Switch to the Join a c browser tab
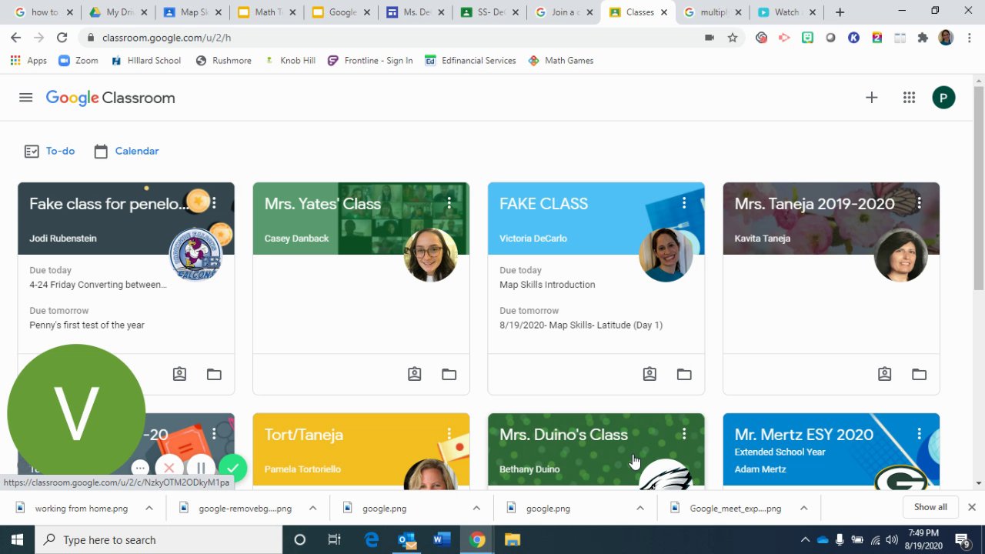985x554 pixels. pos(563,12)
